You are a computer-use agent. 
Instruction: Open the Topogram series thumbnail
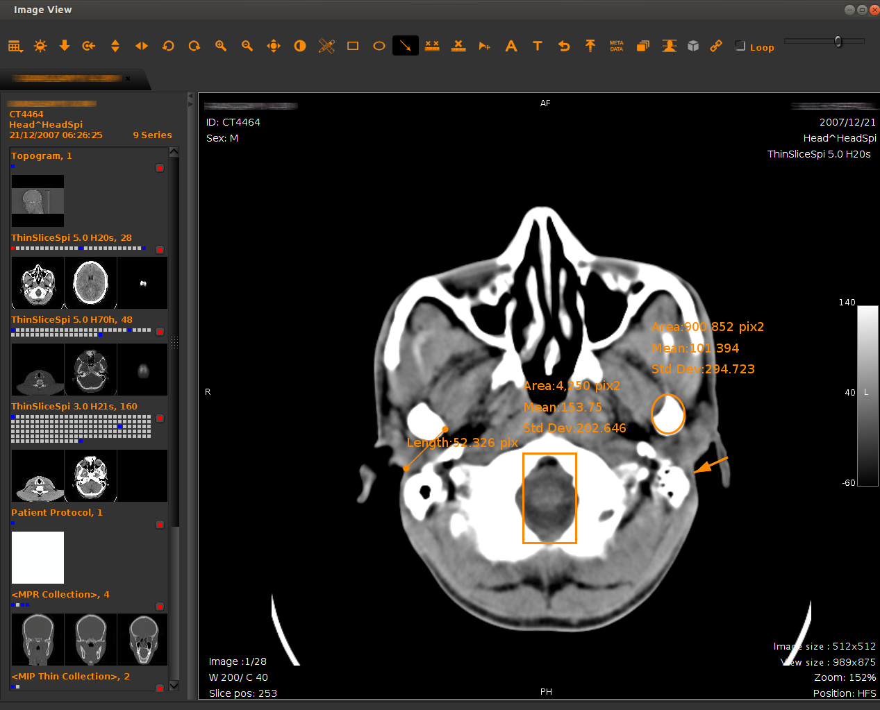(38, 201)
